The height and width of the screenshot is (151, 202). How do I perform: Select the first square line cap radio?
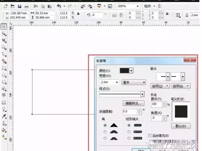[129, 125]
